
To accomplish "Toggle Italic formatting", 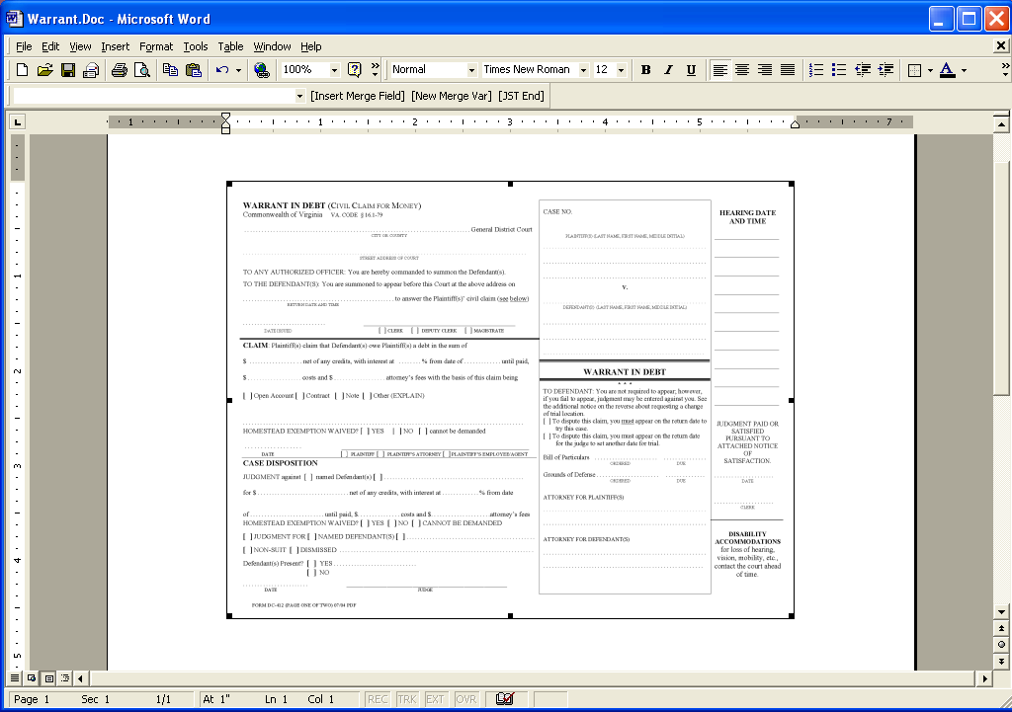I will tap(668, 70).
